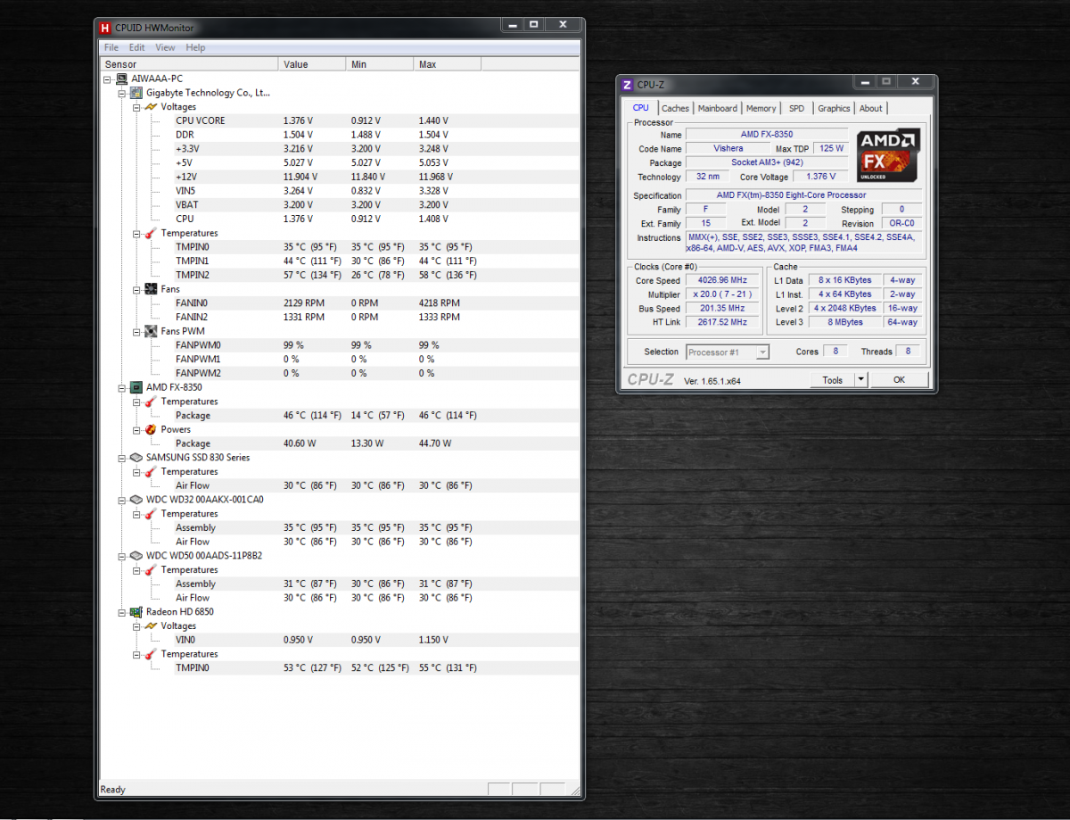
Task: Switch to the SPD tab in CPU-Z
Action: pyautogui.click(x=796, y=109)
